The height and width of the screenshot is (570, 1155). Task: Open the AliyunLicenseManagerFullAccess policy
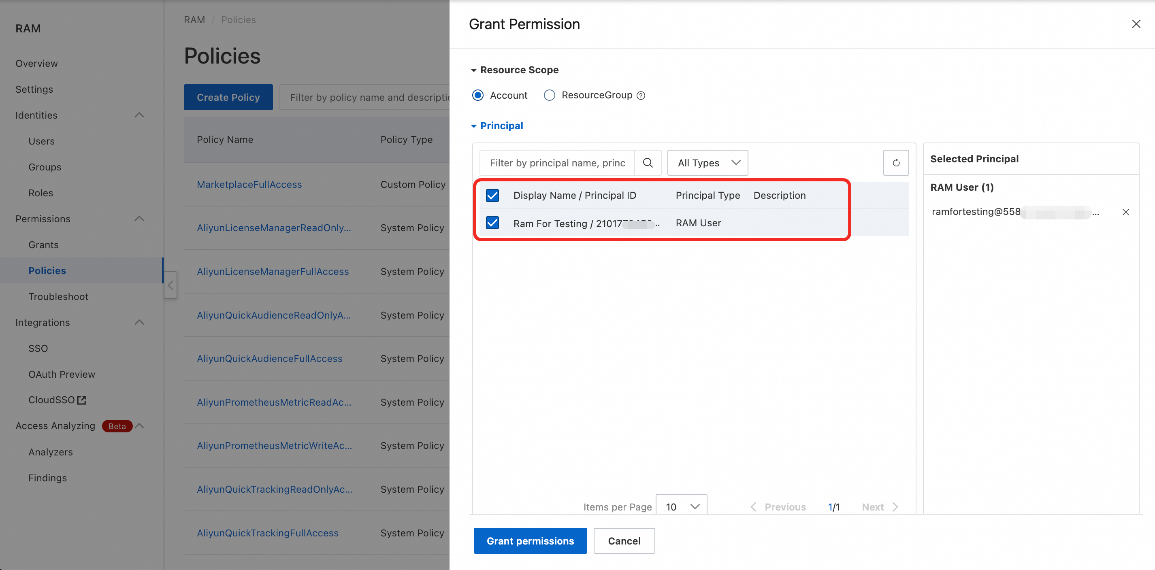pyautogui.click(x=273, y=272)
